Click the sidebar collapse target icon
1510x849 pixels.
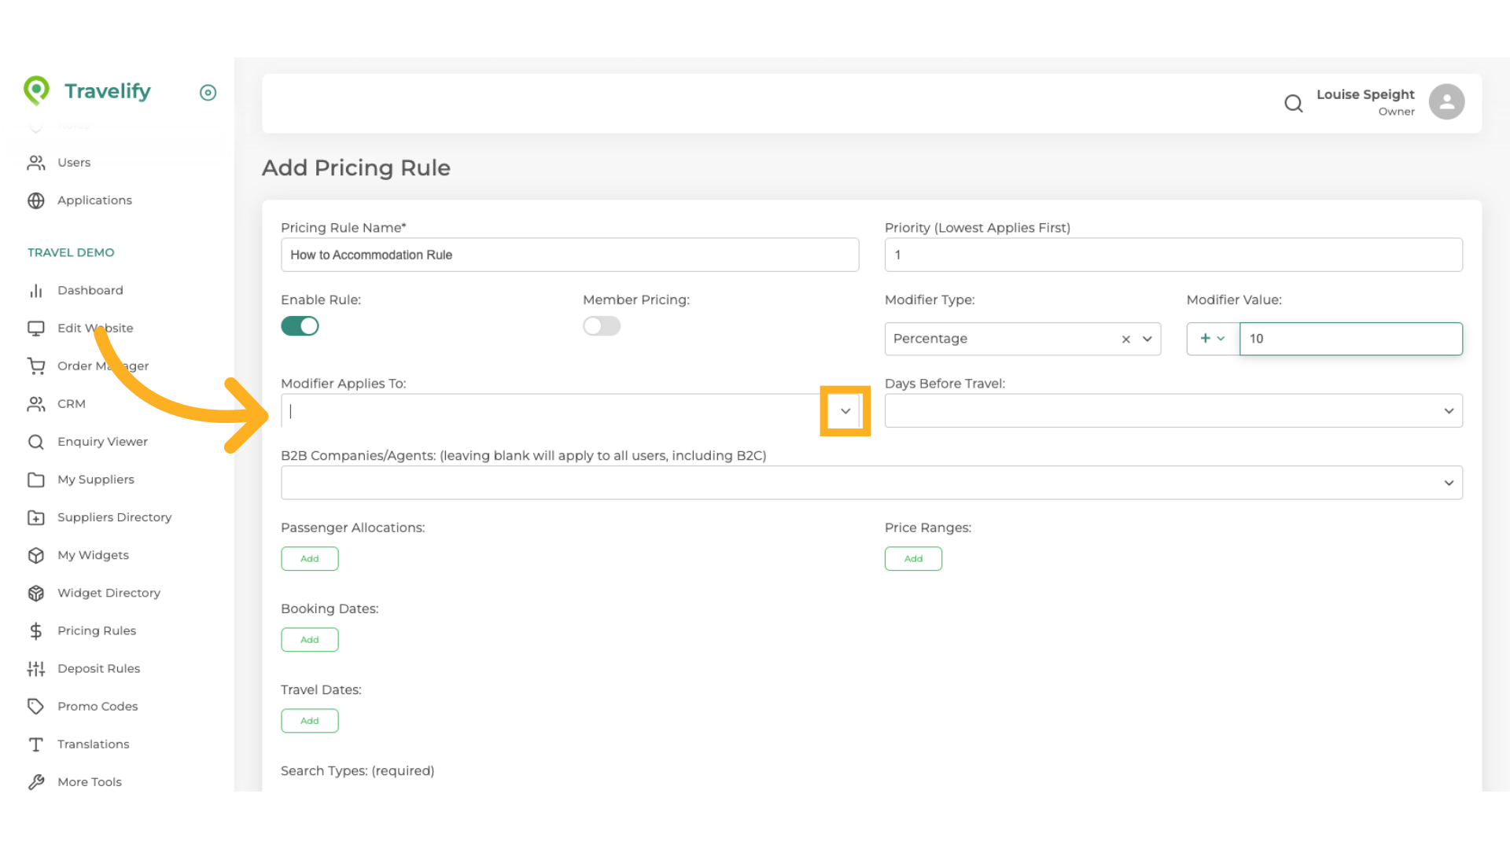click(x=208, y=93)
